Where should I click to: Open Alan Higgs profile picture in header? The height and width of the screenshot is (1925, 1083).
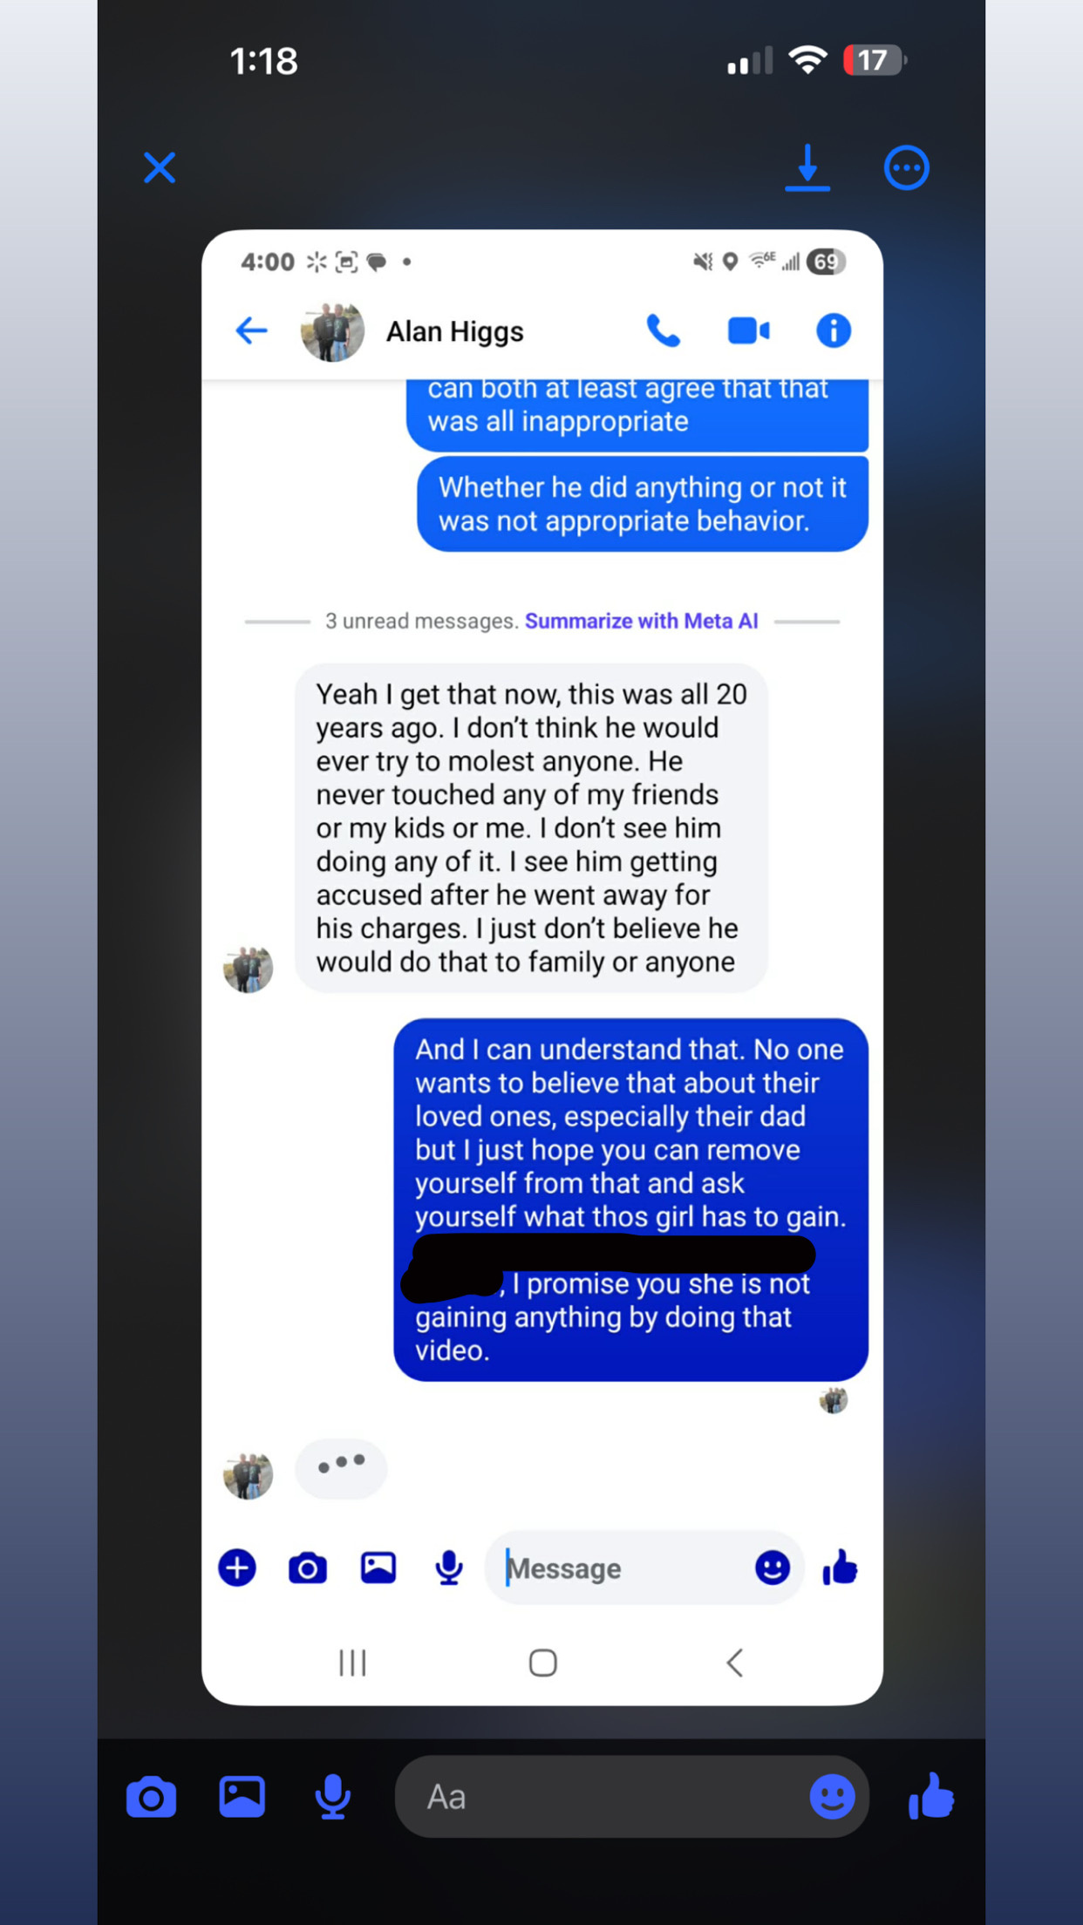(332, 331)
